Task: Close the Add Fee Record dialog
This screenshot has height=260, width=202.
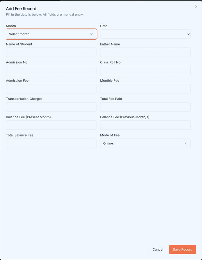Action: pyautogui.click(x=196, y=6)
